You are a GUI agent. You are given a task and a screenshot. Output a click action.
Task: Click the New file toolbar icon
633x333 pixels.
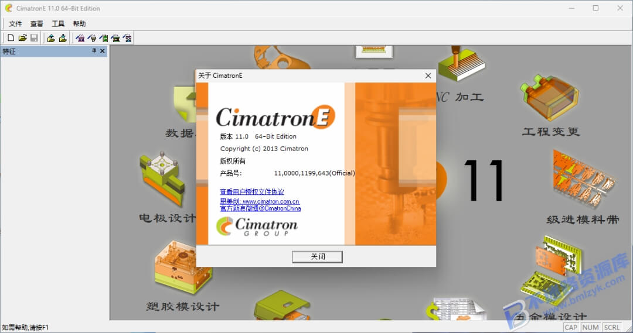[11, 38]
